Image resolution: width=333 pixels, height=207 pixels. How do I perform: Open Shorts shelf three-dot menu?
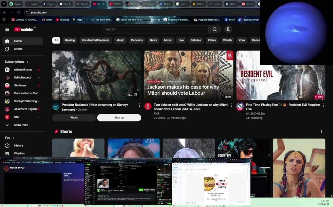pyautogui.click(x=321, y=132)
